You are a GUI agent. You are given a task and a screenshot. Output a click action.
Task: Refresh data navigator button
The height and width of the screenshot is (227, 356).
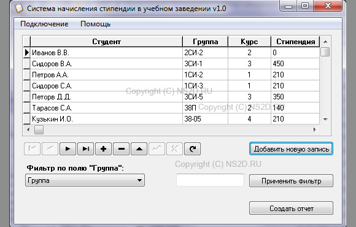[192, 149]
